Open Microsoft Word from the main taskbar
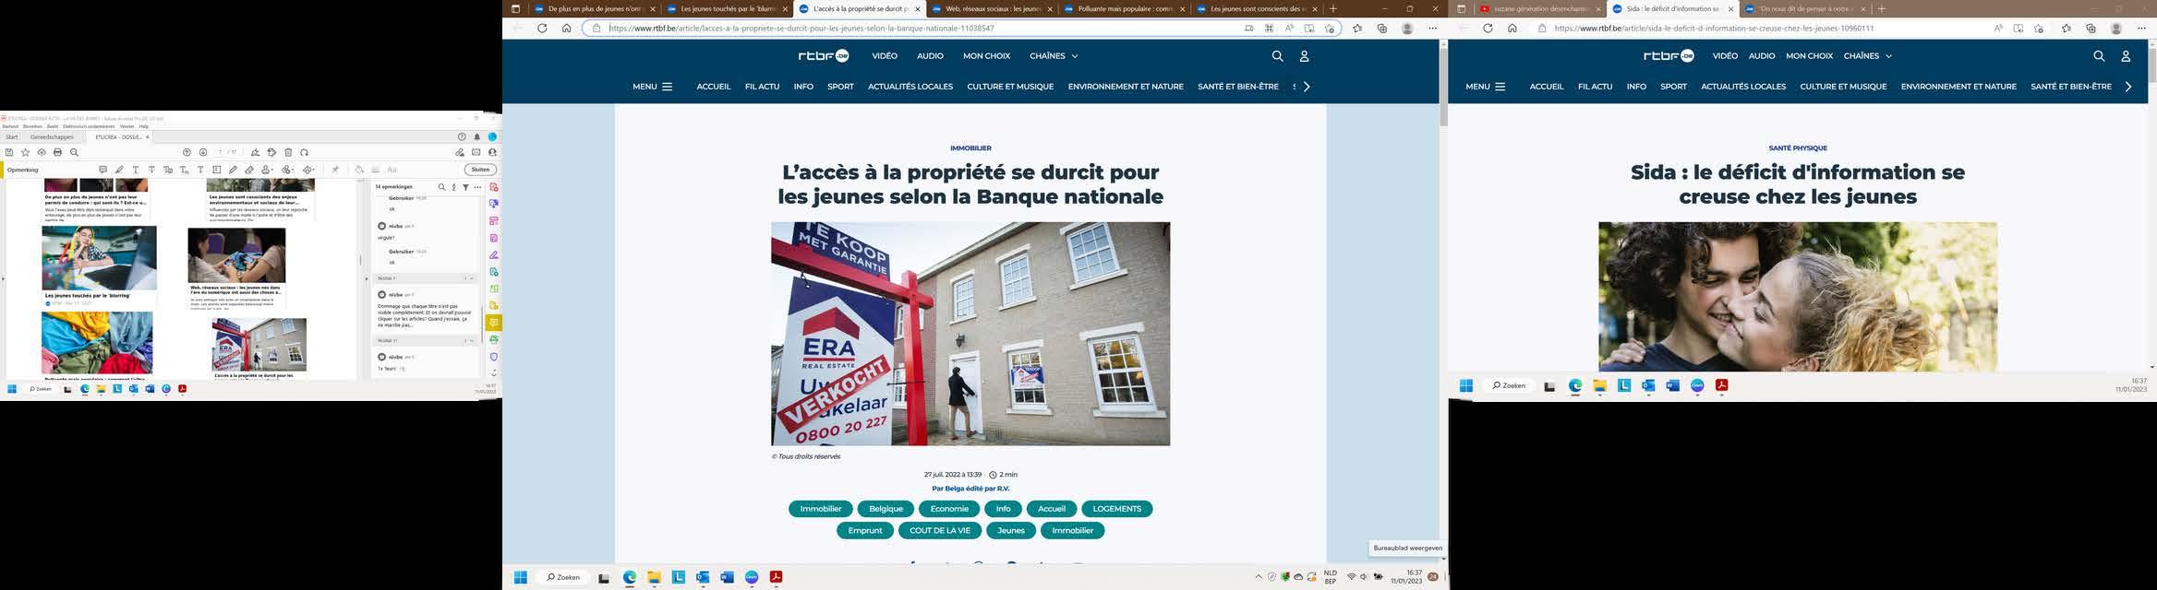This screenshot has height=590, width=2157. click(x=727, y=577)
